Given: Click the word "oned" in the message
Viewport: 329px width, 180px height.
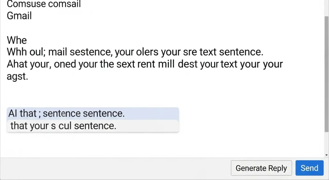Looking at the screenshot, I should [66, 64].
